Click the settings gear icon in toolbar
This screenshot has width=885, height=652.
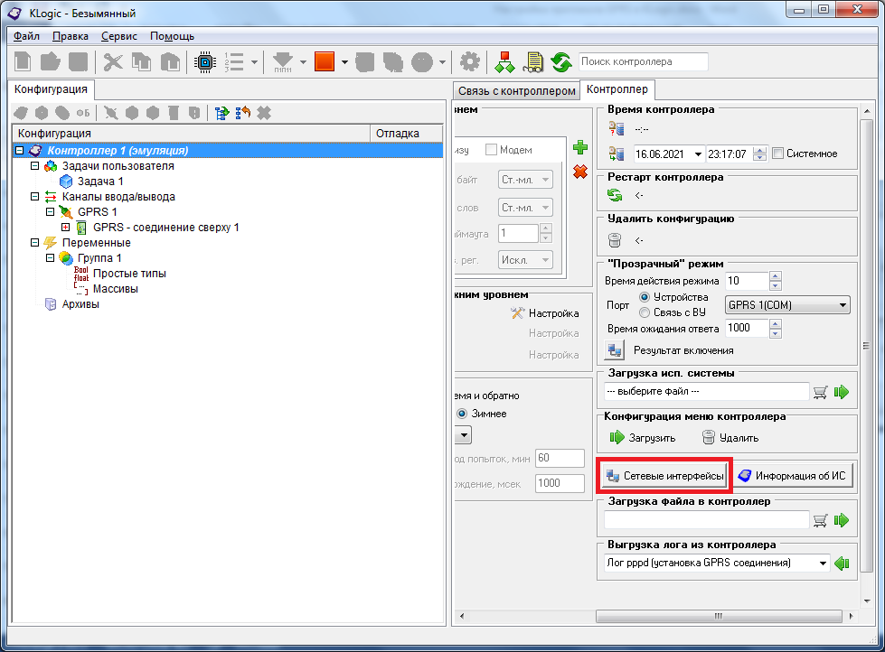click(470, 62)
